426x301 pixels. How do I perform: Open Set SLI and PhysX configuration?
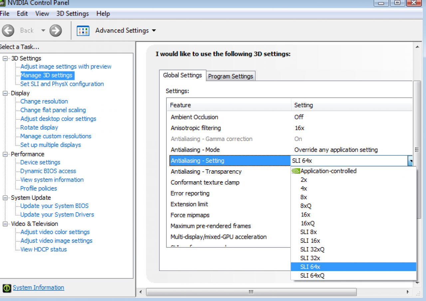(62, 84)
